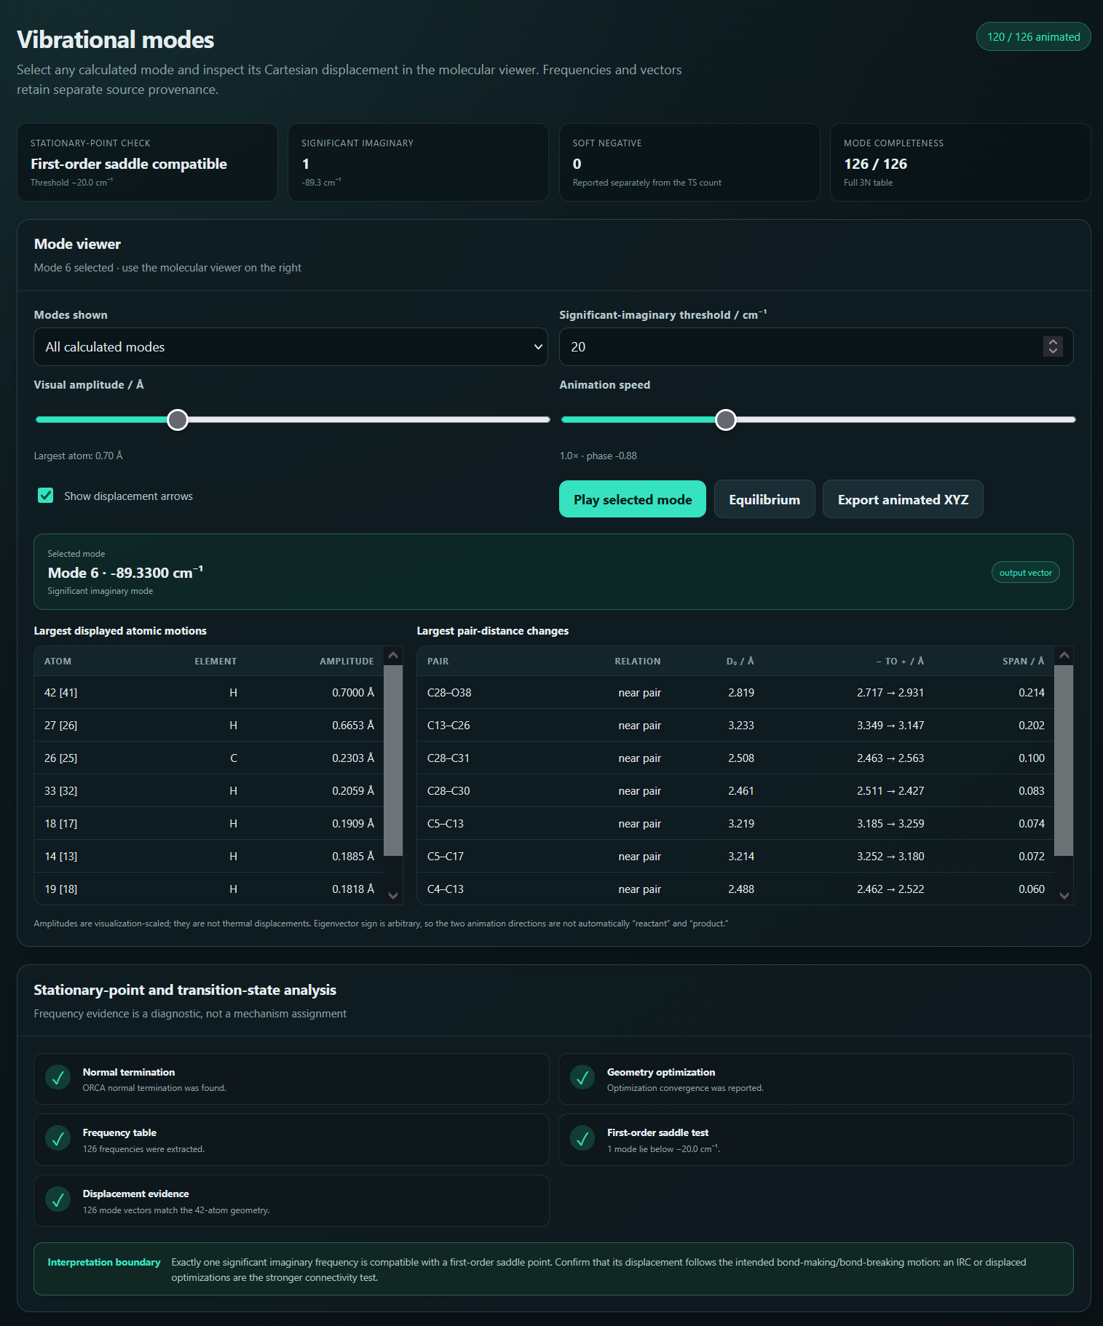Click the 120 / 126 animated badge

tap(1033, 37)
